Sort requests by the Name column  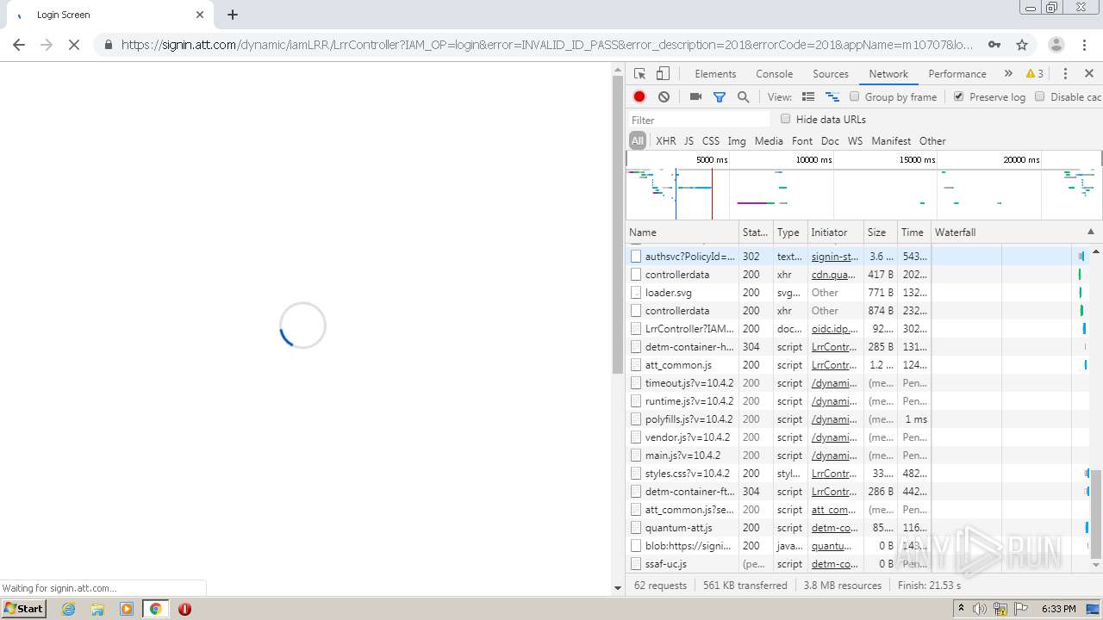click(682, 232)
